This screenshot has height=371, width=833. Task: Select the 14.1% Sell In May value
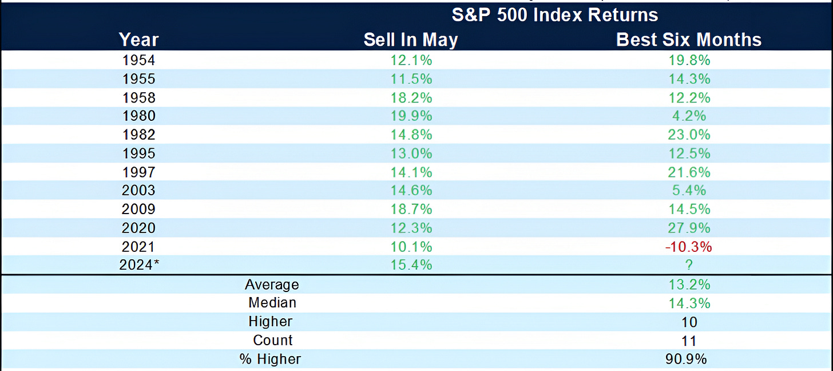pos(411,172)
